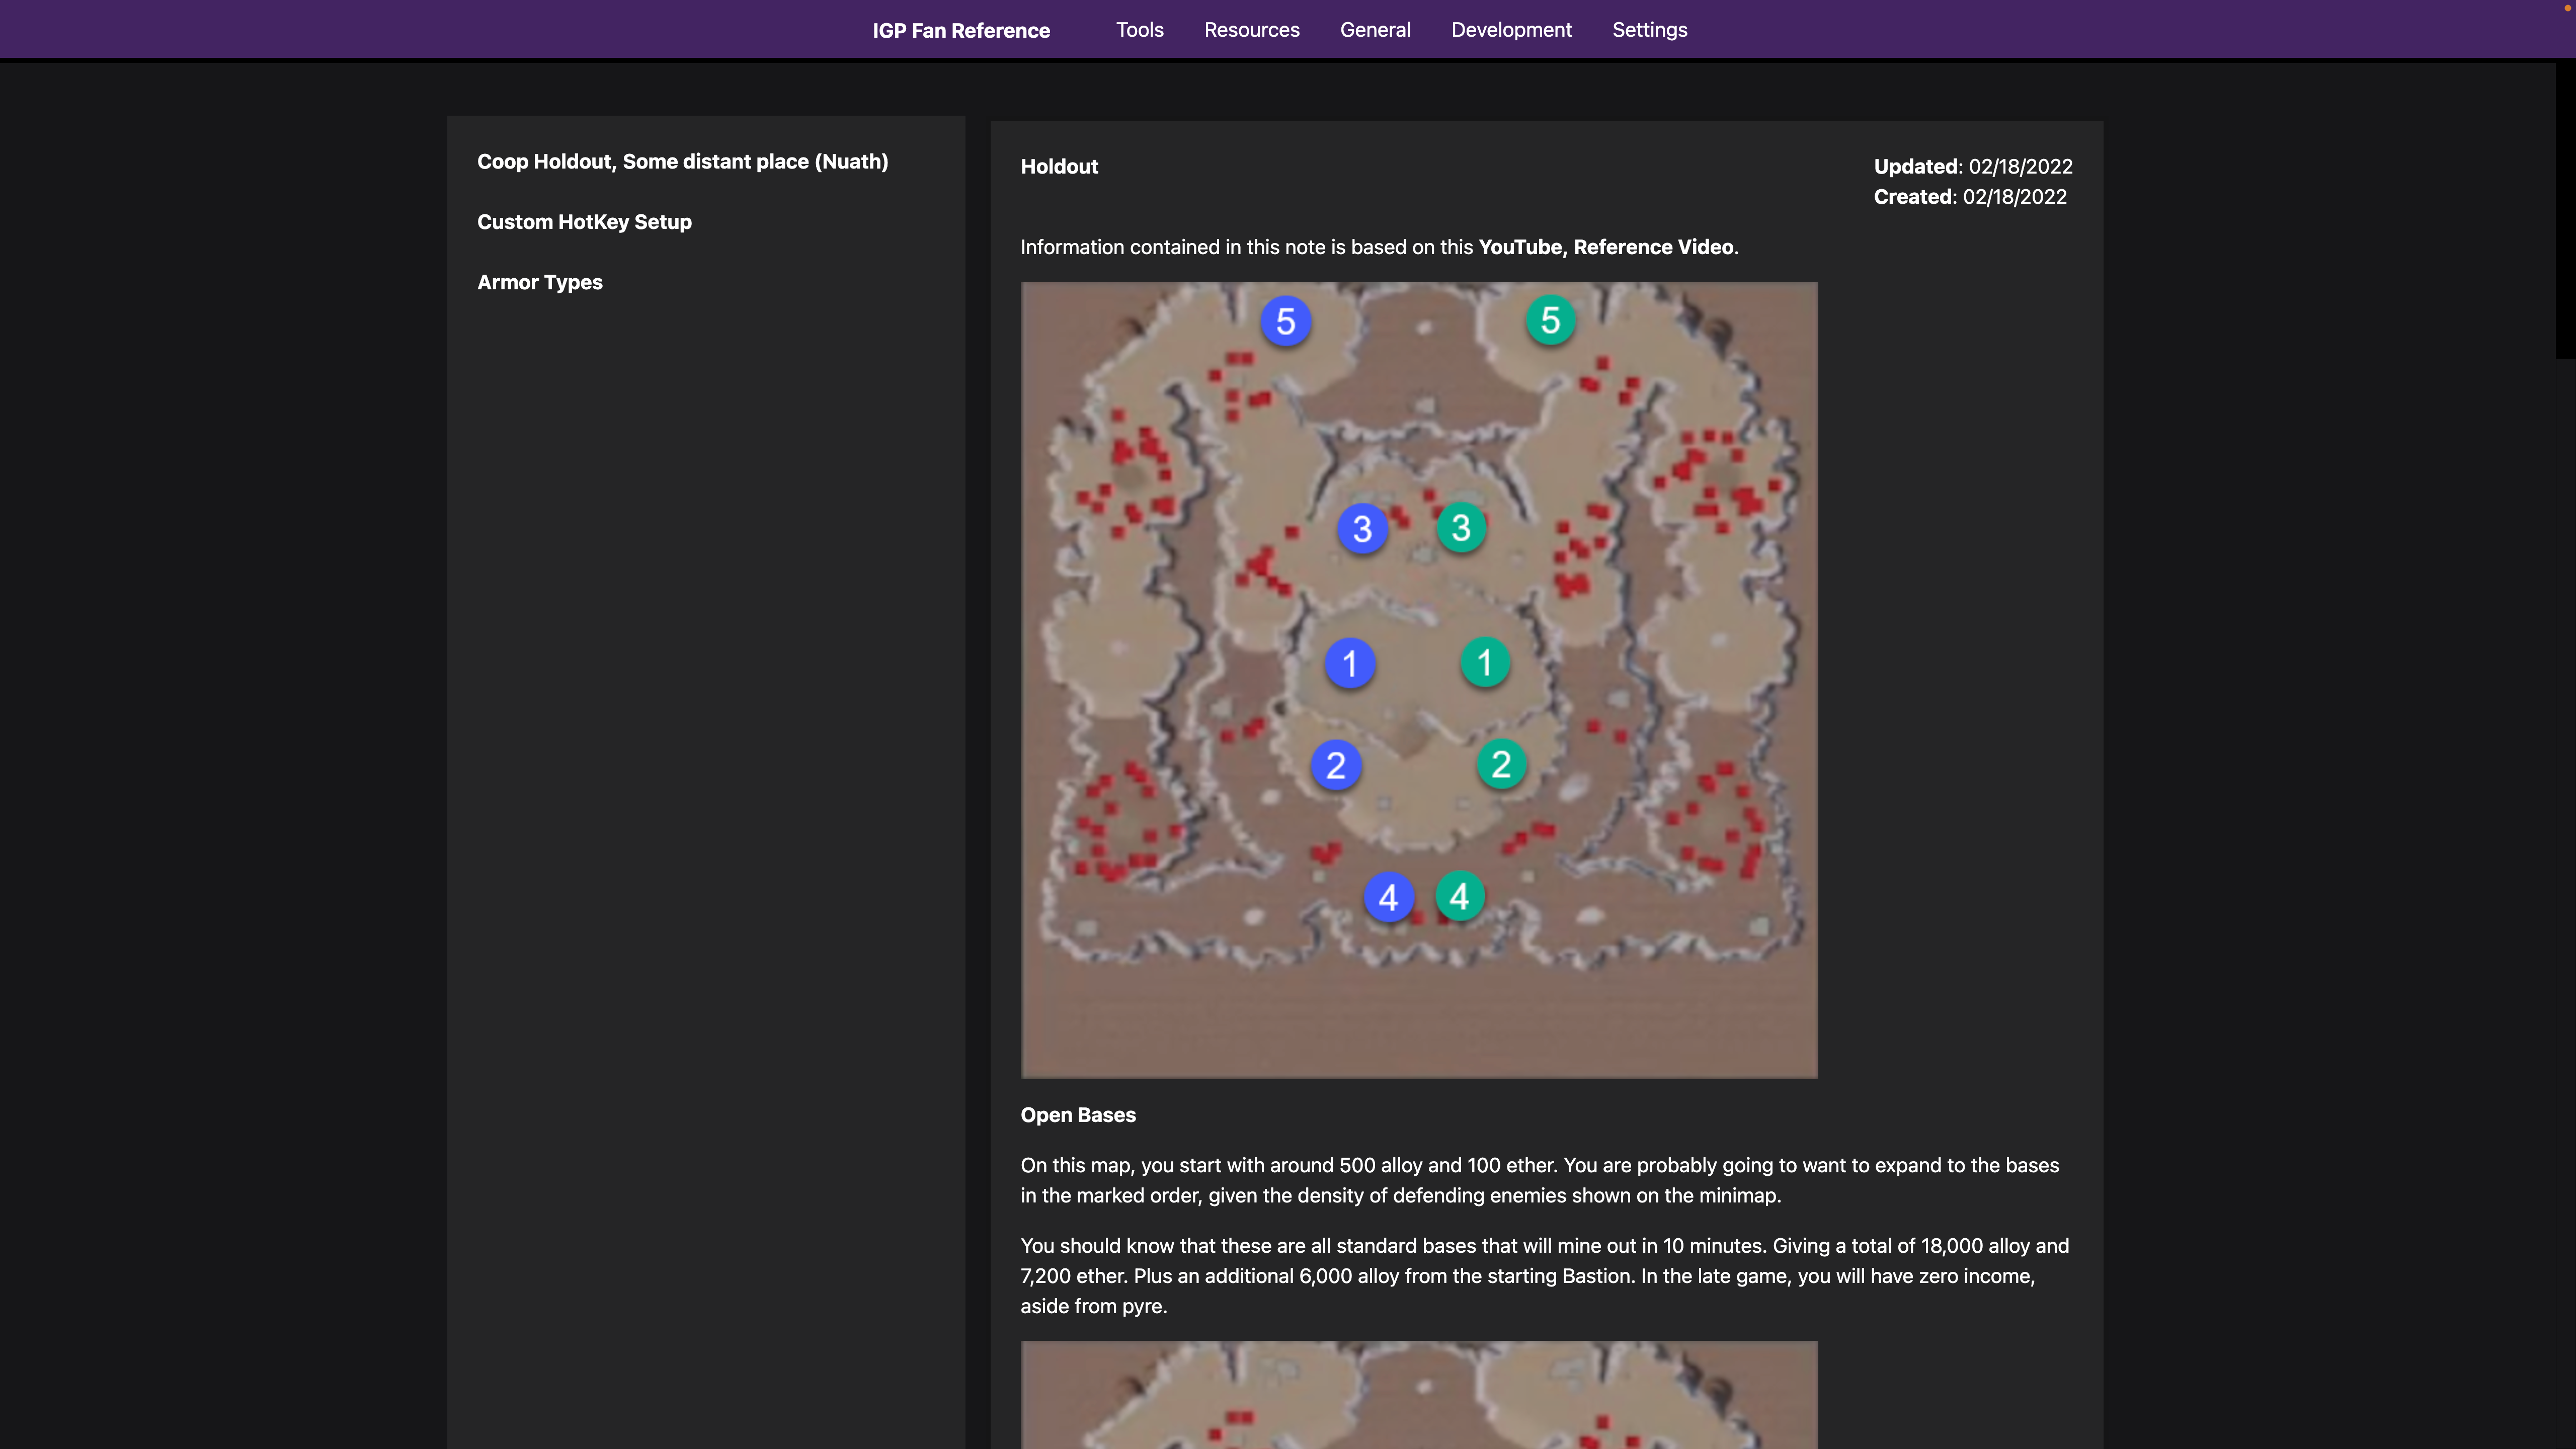This screenshot has width=2576, height=1449.
Task: Click the page's vertical scrollbar
Action: pos(2565,210)
